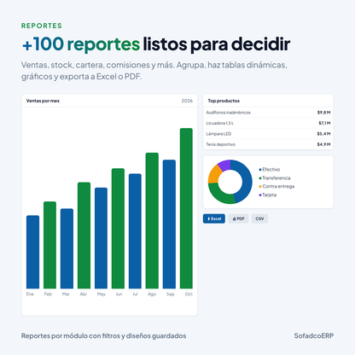The image size is (355, 355).
Task: Click the May month axis label
Action: pyautogui.click(x=102, y=294)
